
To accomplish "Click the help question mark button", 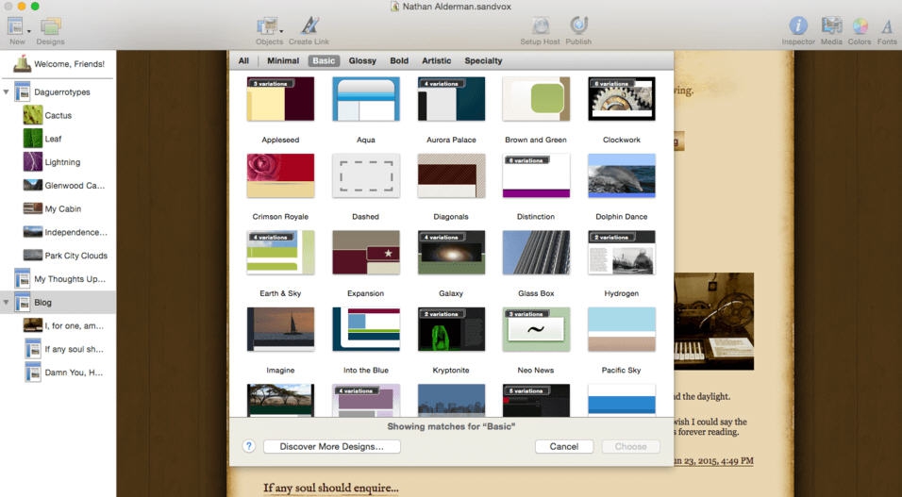I will (x=249, y=446).
